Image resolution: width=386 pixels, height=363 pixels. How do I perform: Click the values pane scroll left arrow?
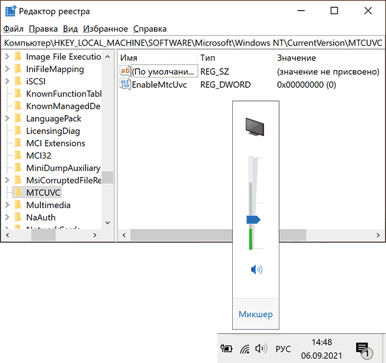(124, 235)
